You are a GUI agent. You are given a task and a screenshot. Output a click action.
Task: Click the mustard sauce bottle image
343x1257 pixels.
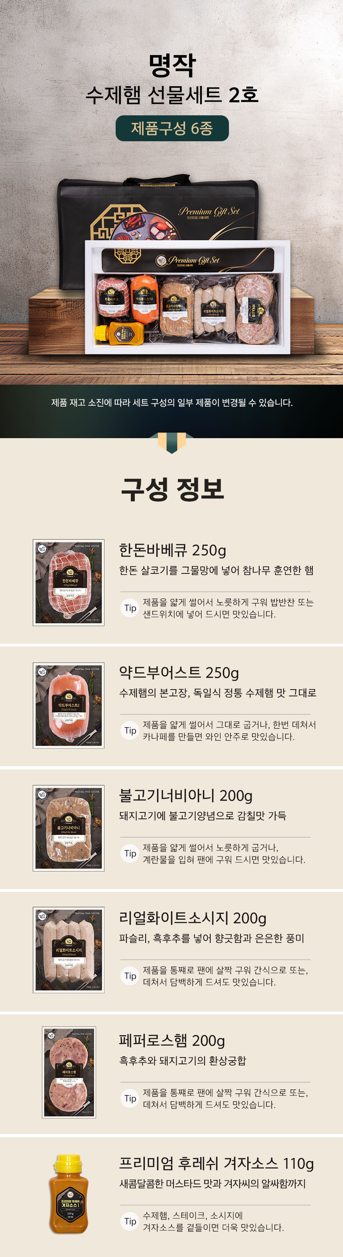[69, 1194]
